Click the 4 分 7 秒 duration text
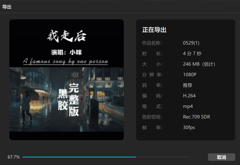Screen dimensions: 240x165 coord(194,53)
